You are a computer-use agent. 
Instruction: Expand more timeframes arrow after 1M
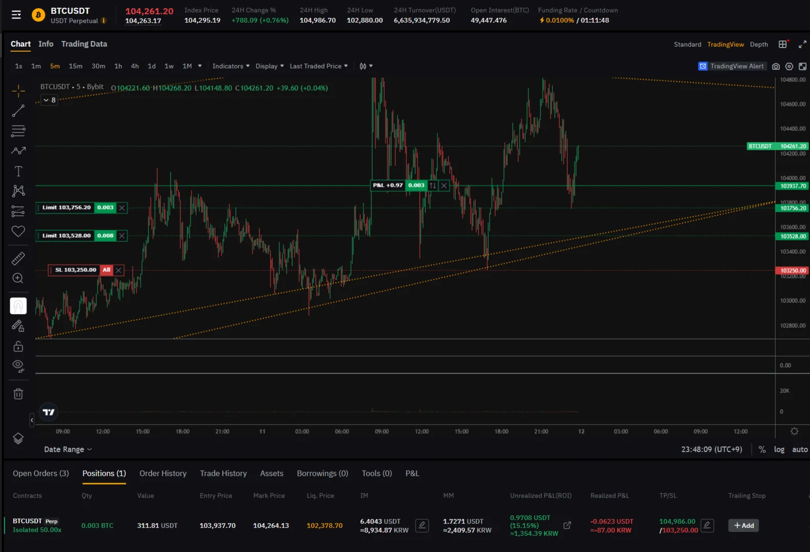click(200, 66)
